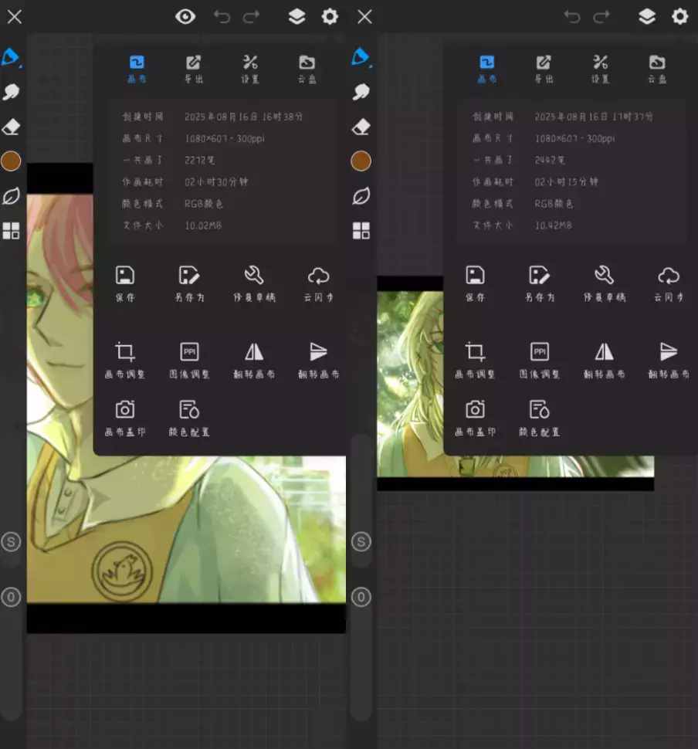Click text 10.42MB in right screenshot
Viewport: 698px width, 749px height.
click(554, 225)
